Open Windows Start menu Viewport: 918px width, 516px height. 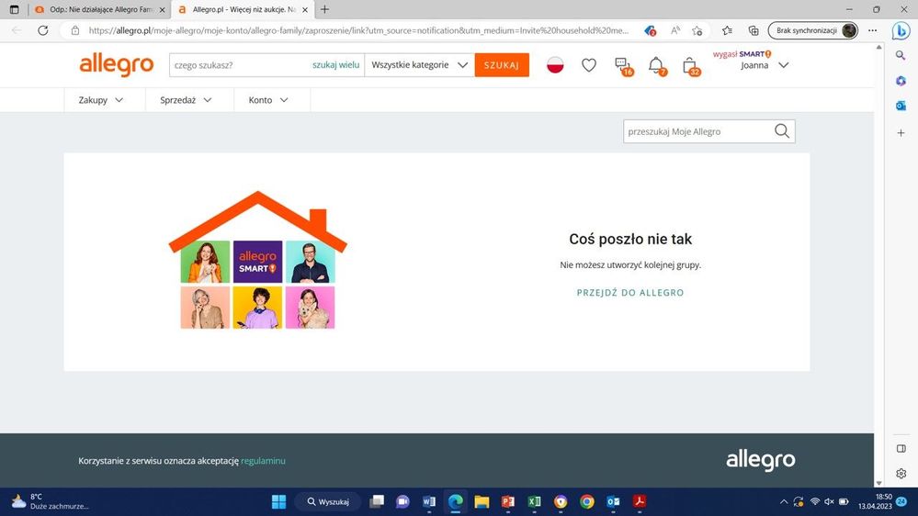[278, 501]
